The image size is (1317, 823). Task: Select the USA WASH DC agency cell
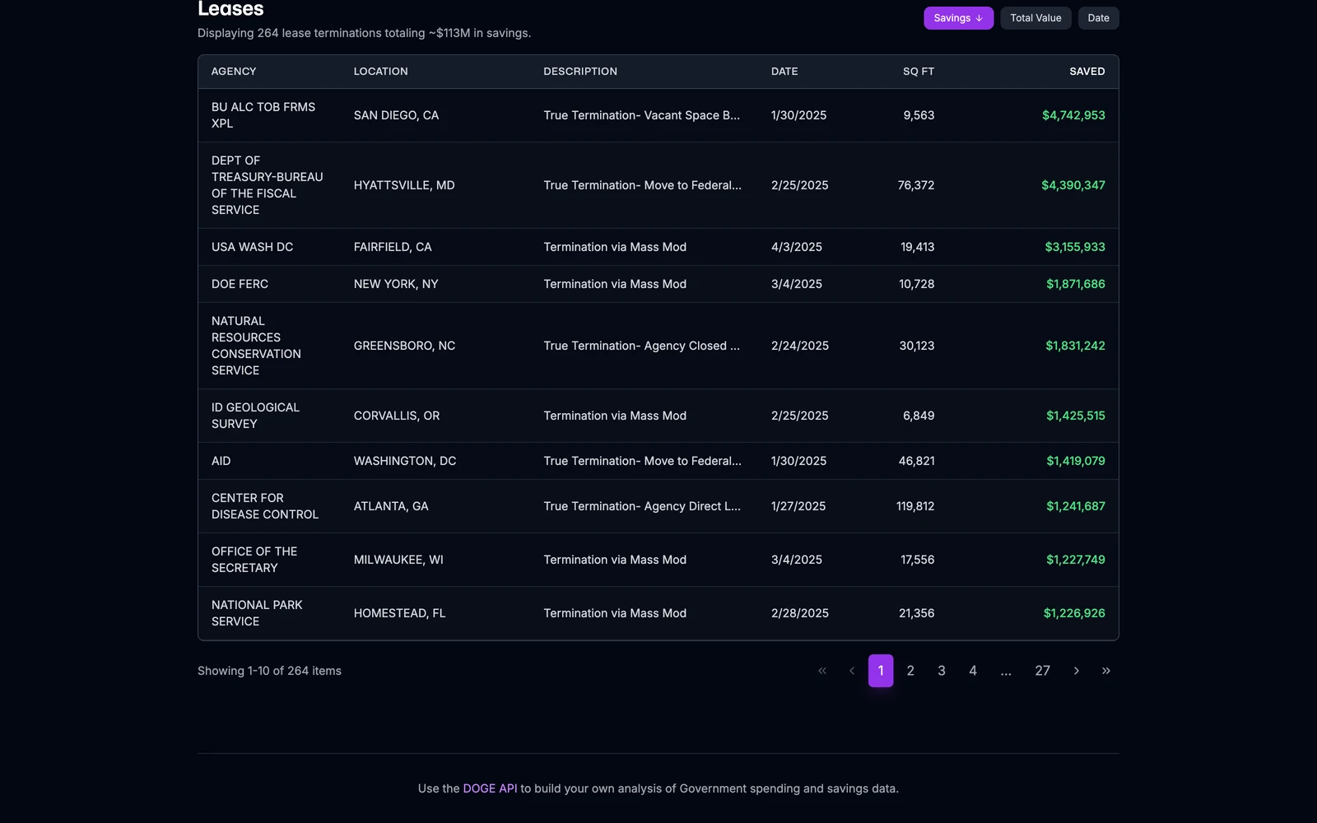coord(252,247)
